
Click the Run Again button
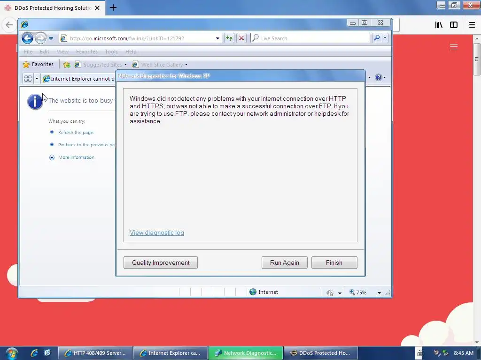pos(284,262)
